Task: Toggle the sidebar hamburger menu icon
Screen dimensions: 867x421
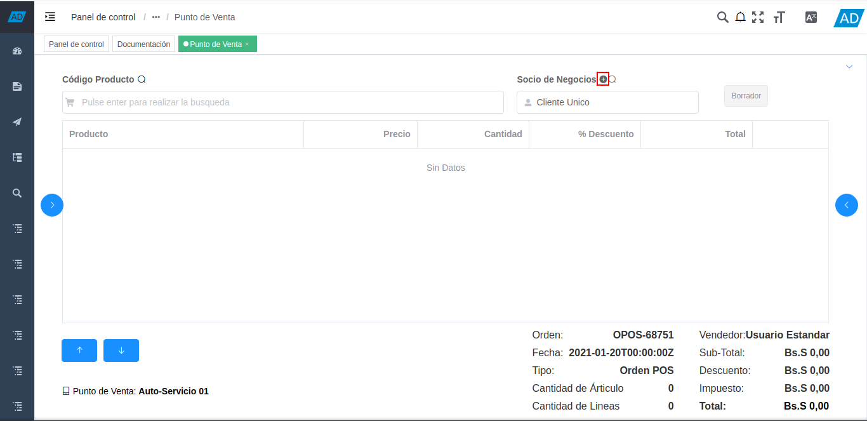Action: point(50,17)
